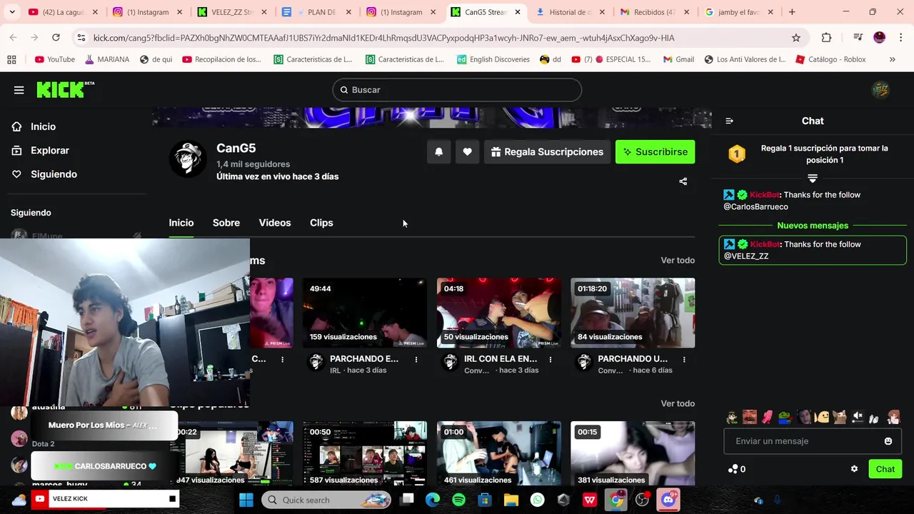The width and height of the screenshot is (914, 514).
Task: Click the channel points icon showing 0
Action: 736,469
